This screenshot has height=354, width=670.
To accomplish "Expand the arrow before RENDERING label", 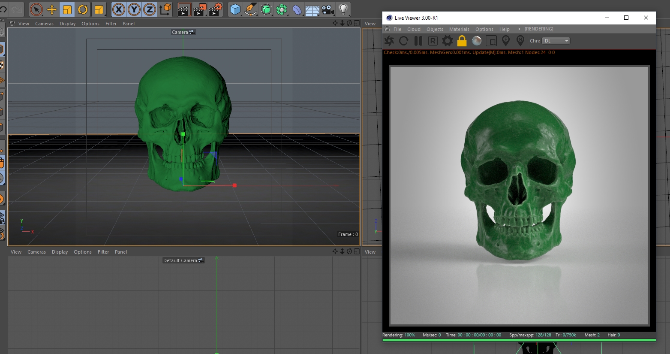I will [x=519, y=29].
